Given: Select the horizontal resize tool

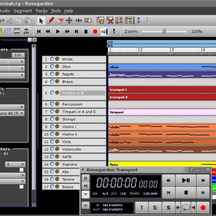Looking at the screenshot, I should 78,21.
